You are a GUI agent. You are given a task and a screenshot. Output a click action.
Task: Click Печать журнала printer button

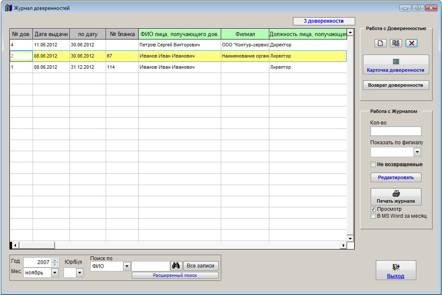(x=396, y=196)
